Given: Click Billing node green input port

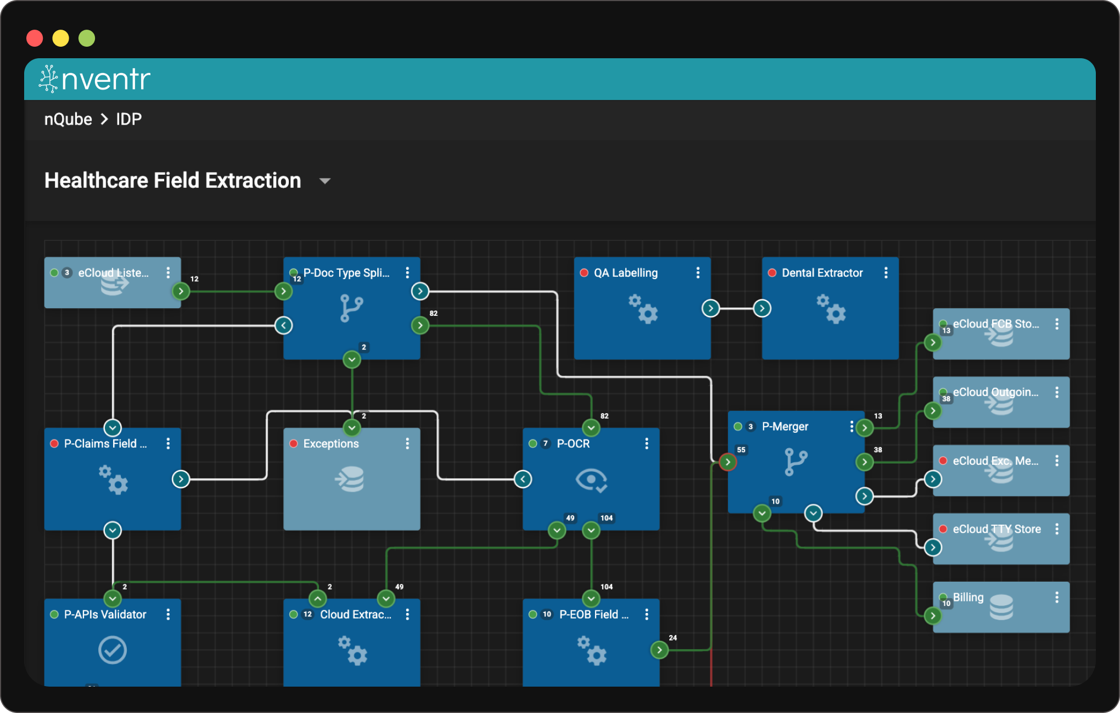Looking at the screenshot, I should coord(933,615).
